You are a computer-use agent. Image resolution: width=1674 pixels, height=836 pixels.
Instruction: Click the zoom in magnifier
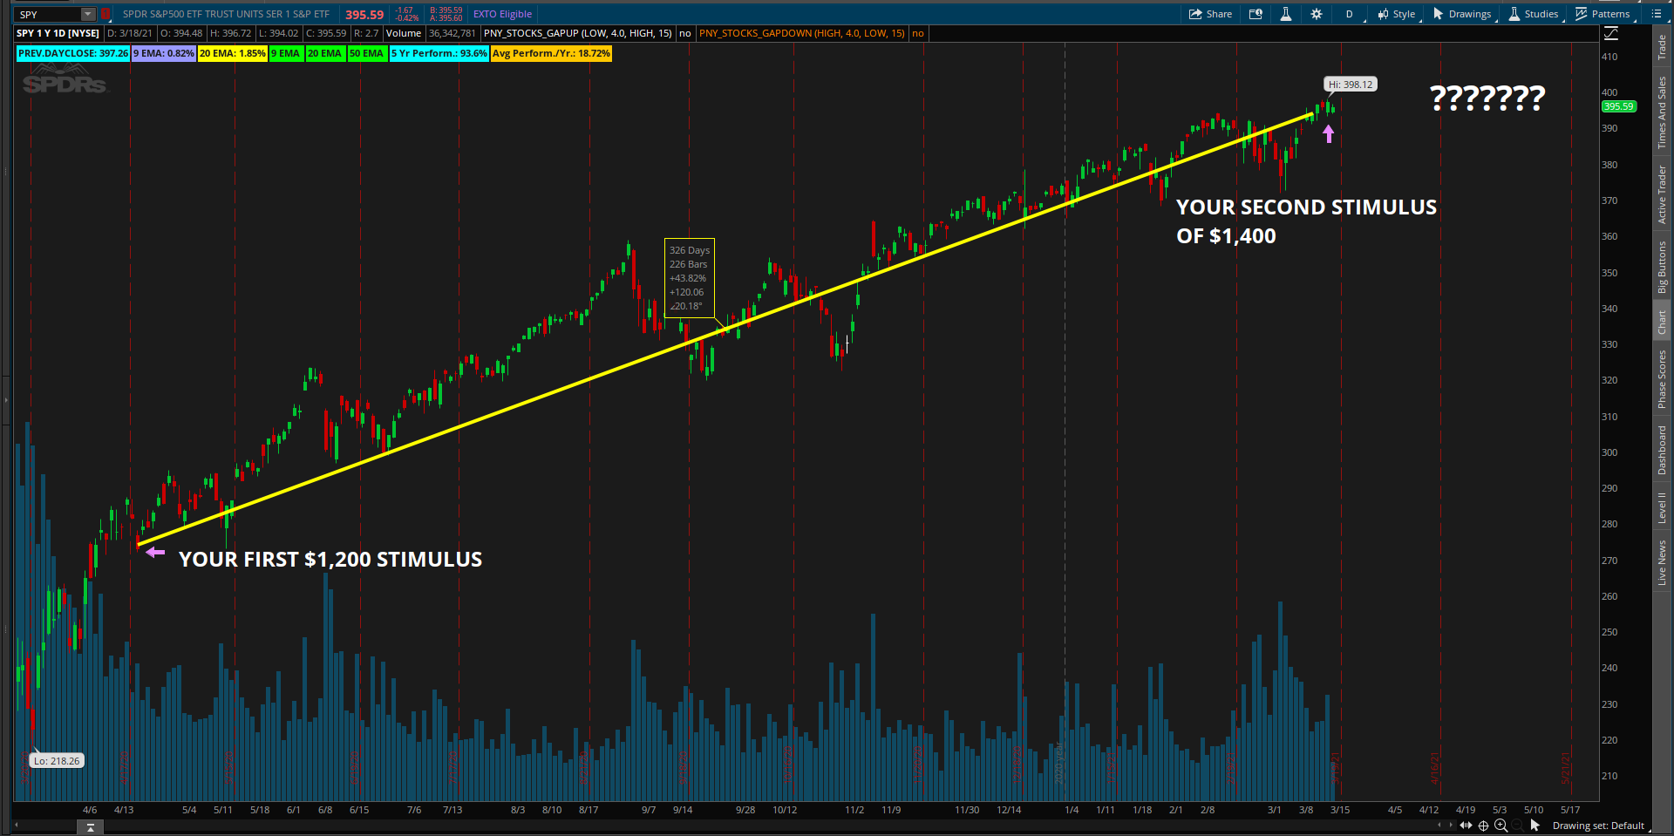(1500, 825)
